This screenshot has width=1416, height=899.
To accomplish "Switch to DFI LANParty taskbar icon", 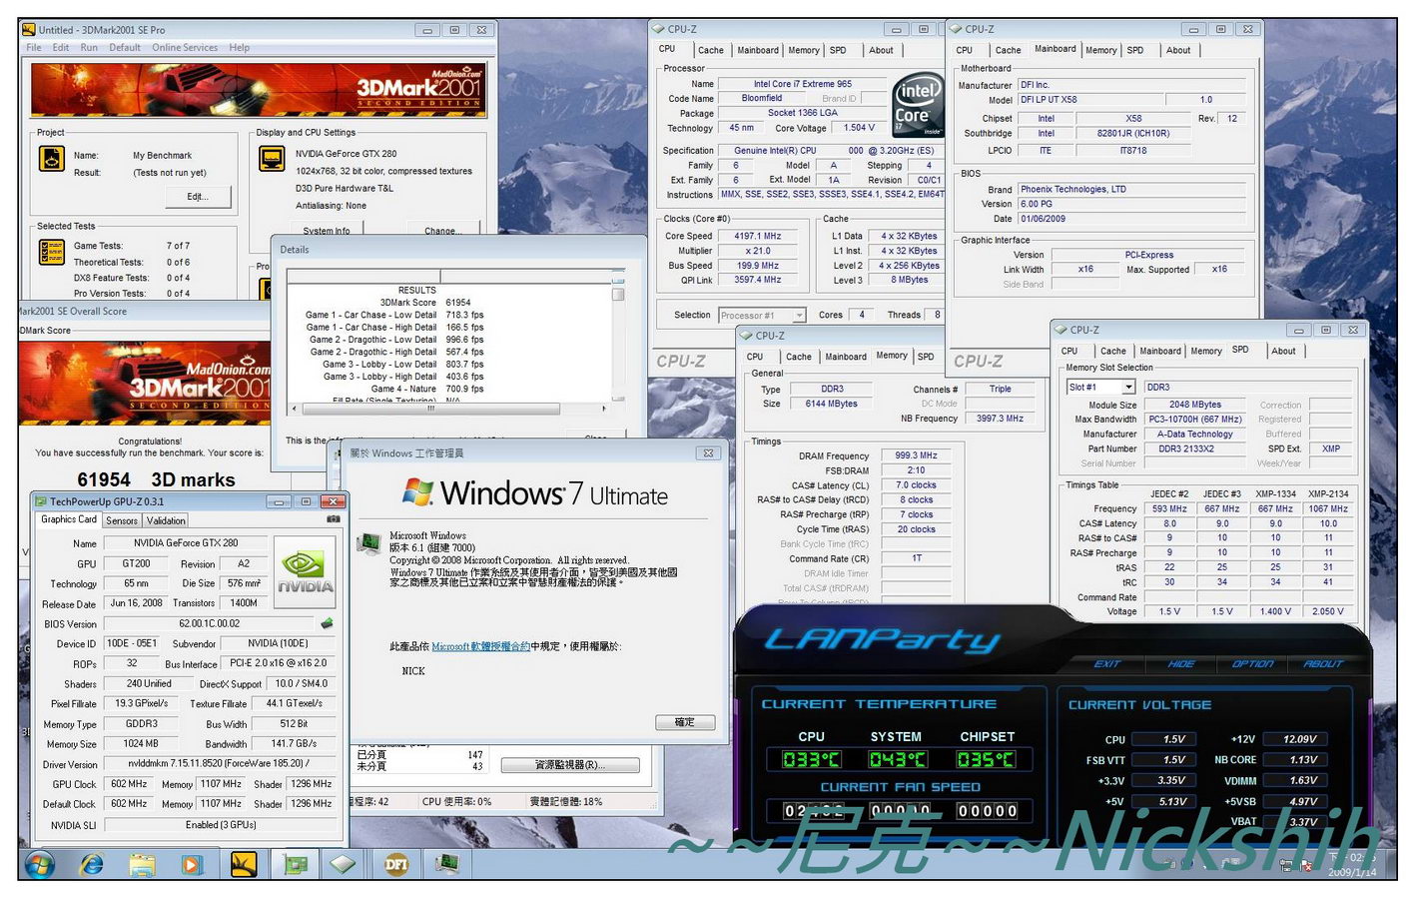I will click(x=396, y=864).
